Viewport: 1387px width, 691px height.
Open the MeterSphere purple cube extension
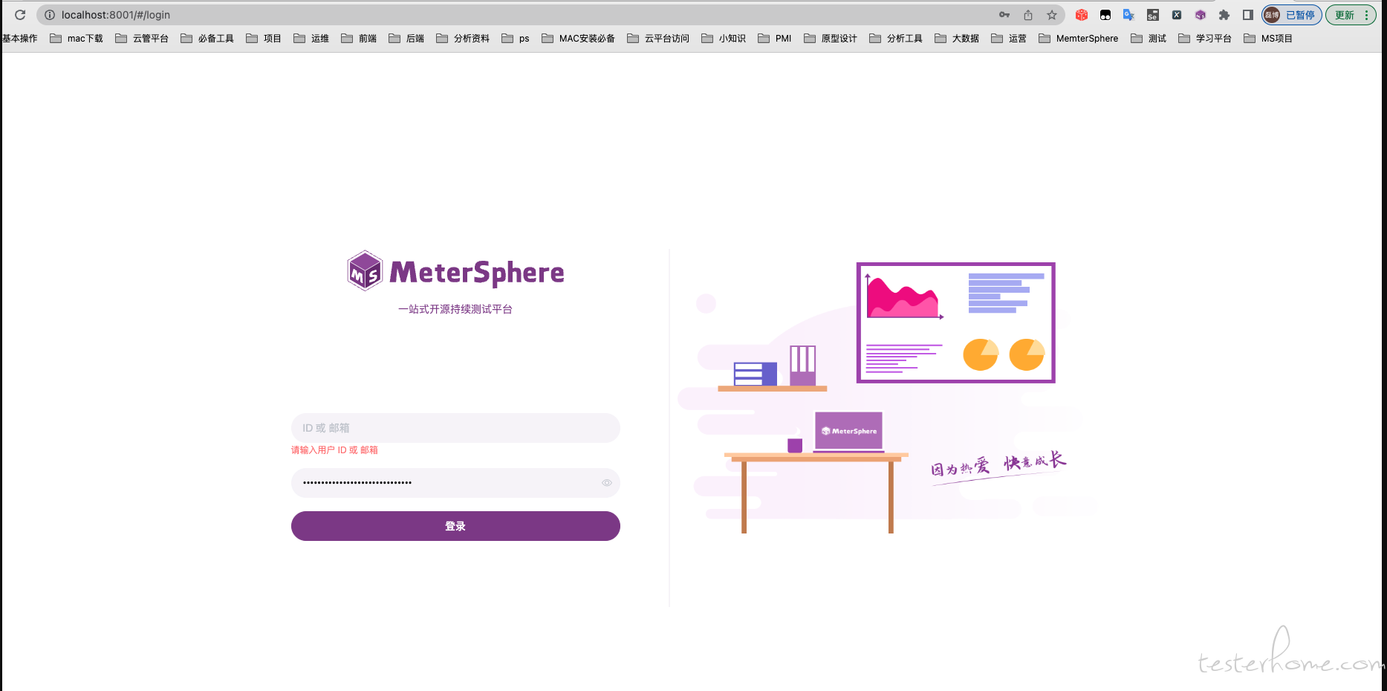tap(1201, 15)
